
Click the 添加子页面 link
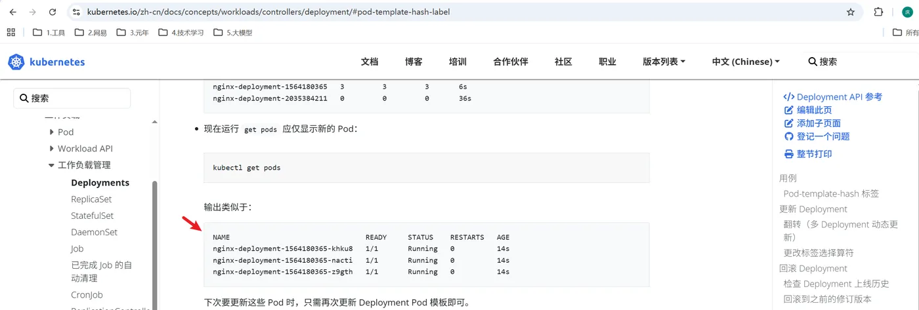[x=813, y=123]
